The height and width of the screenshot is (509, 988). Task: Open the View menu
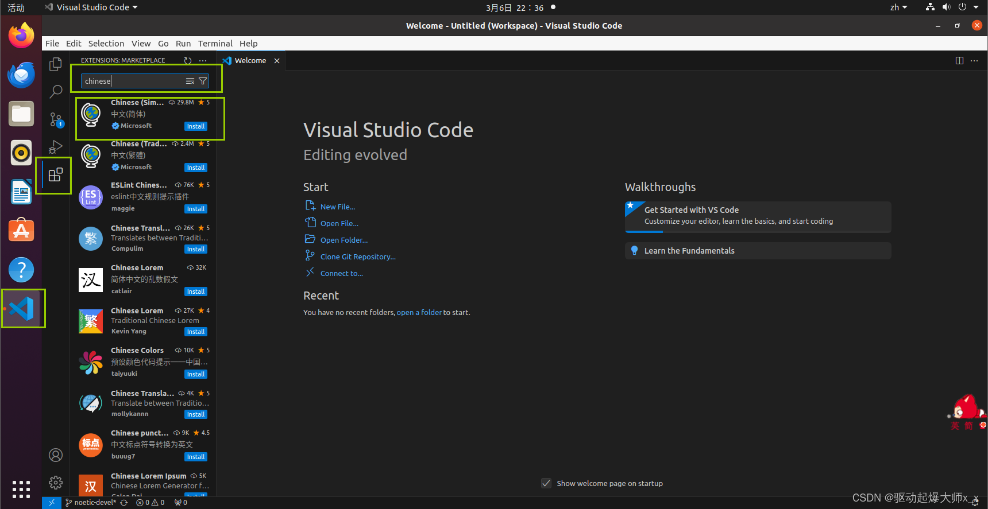click(141, 44)
